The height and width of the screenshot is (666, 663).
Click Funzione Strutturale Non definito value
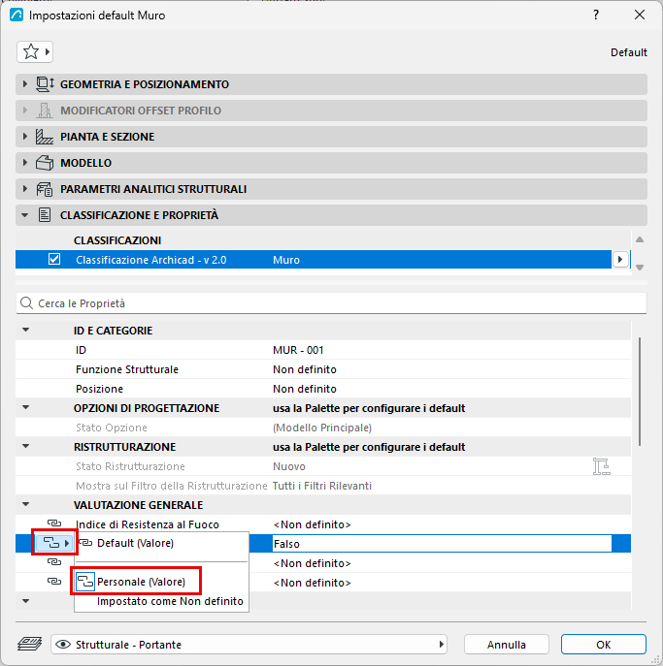pos(305,369)
